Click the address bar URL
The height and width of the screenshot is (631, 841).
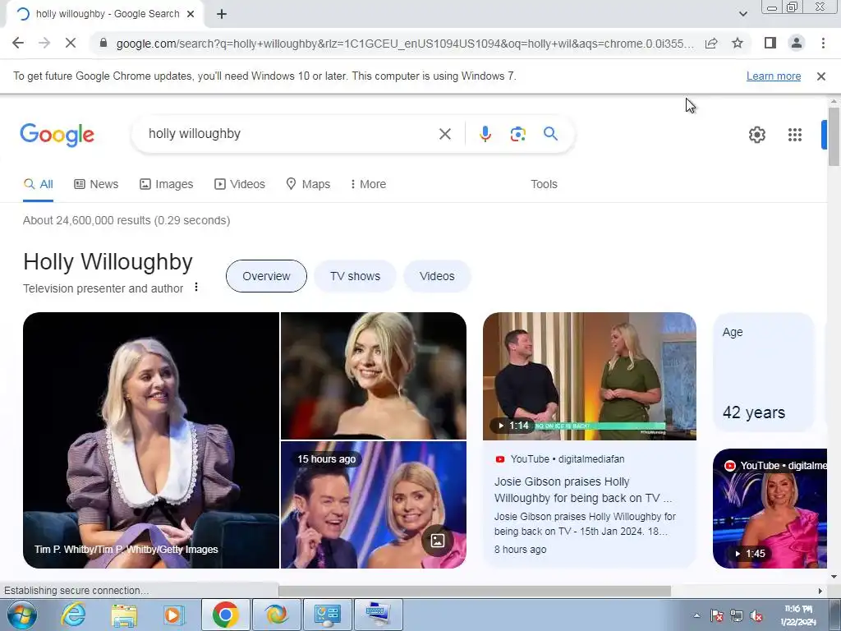405,44
